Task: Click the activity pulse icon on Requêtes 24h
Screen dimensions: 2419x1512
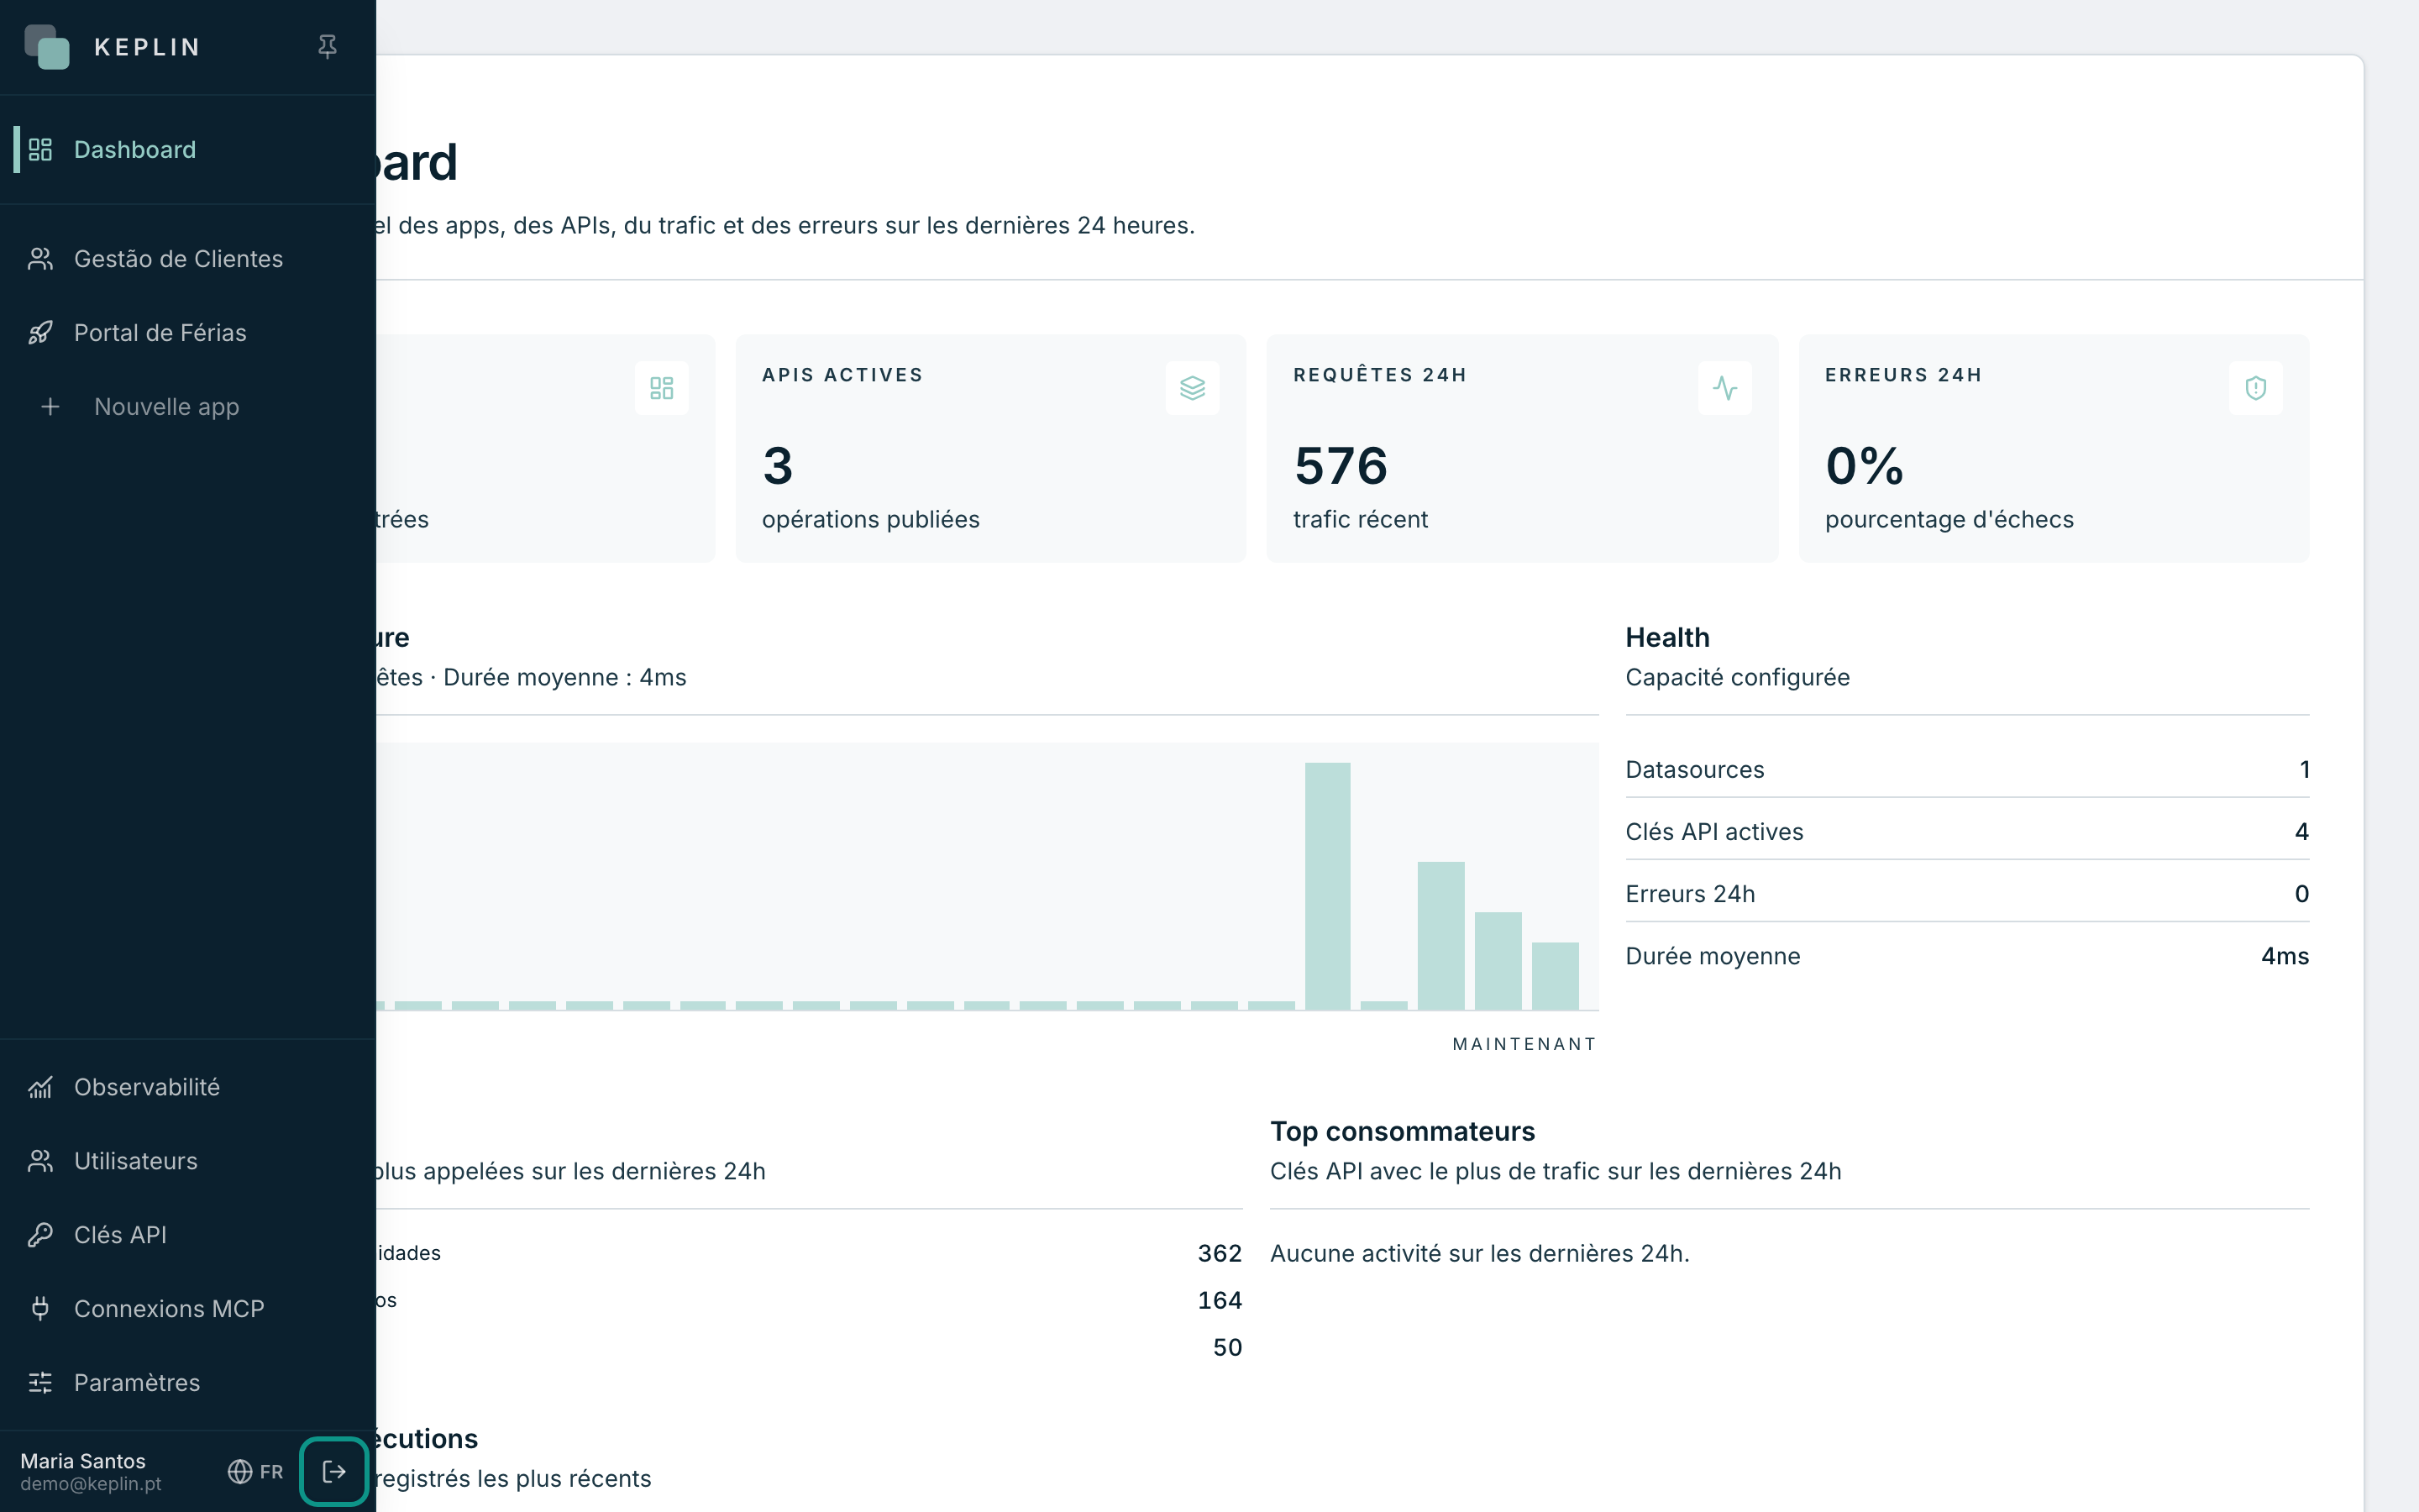Action: (1724, 388)
